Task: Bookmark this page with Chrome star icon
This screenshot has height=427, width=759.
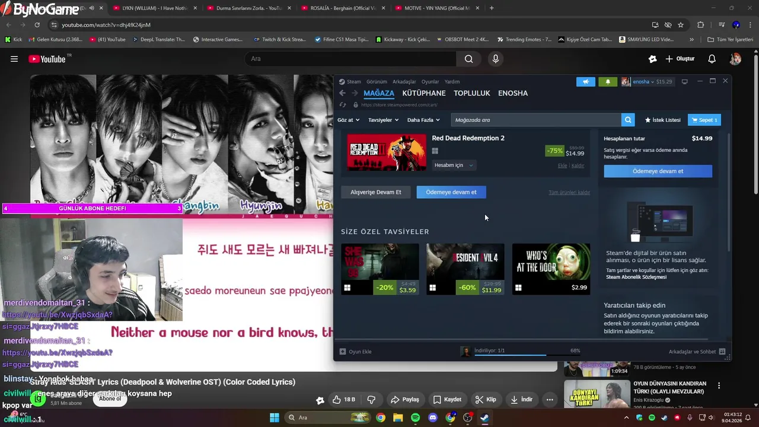Action: pyautogui.click(x=681, y=25)
